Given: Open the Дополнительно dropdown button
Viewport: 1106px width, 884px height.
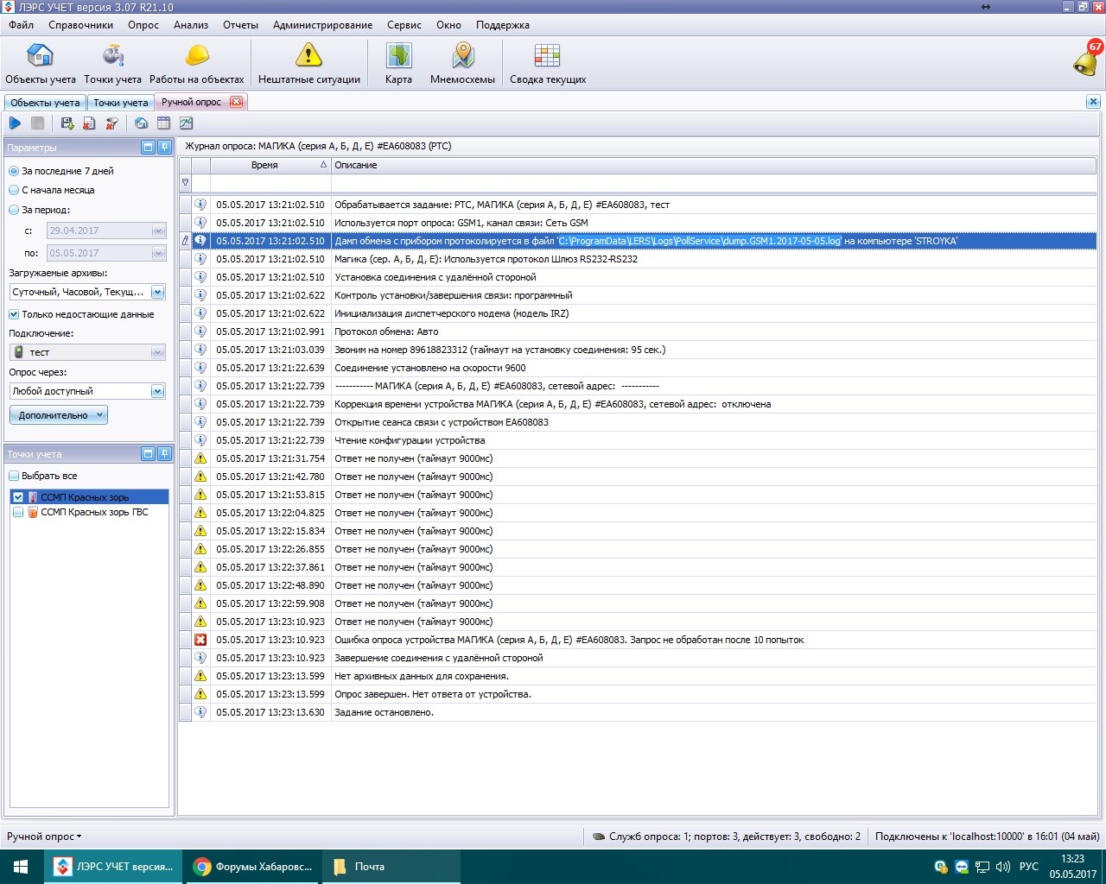Looking at the screenshot, I should pos(59,415).
